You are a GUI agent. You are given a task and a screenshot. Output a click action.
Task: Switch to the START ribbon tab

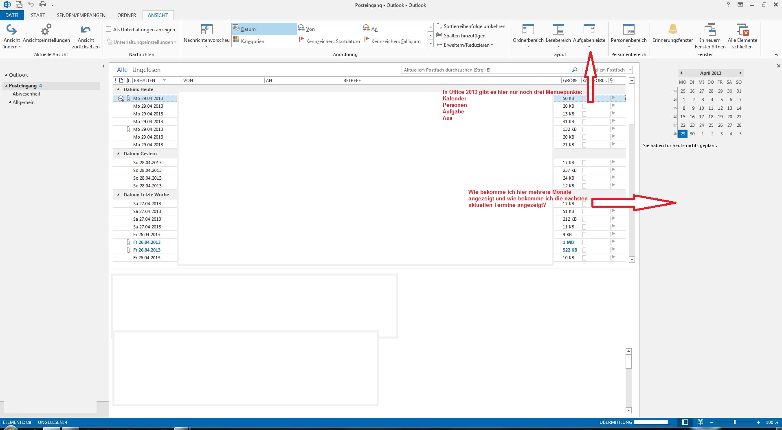38,15
